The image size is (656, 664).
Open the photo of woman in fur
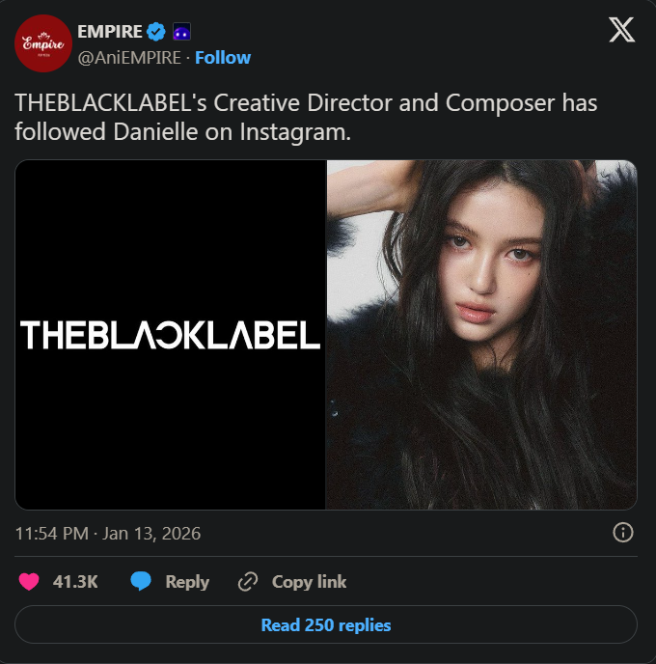coord(481,335)
